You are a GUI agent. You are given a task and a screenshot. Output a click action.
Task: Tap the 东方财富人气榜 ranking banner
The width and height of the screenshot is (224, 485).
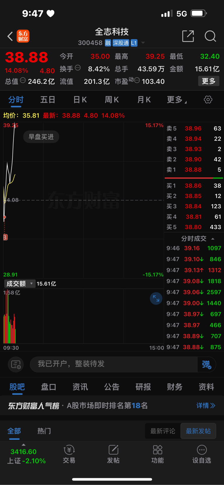click(x=112, y=406)
